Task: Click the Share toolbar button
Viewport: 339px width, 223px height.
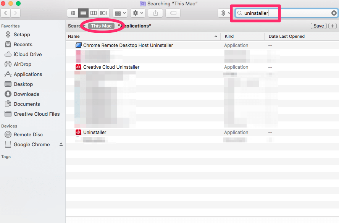Action: [x=155, y=13]
